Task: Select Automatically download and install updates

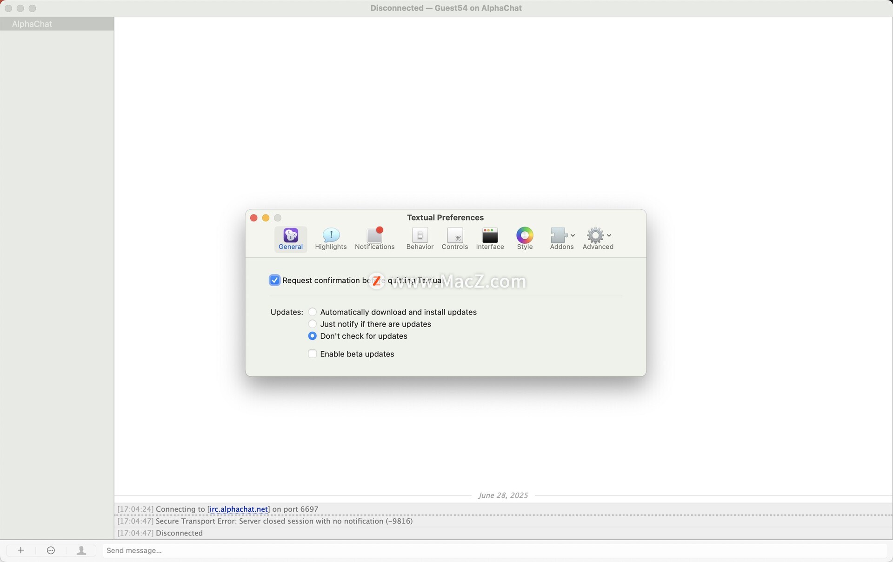Action: pyautogui.click(x=313, y=312)
